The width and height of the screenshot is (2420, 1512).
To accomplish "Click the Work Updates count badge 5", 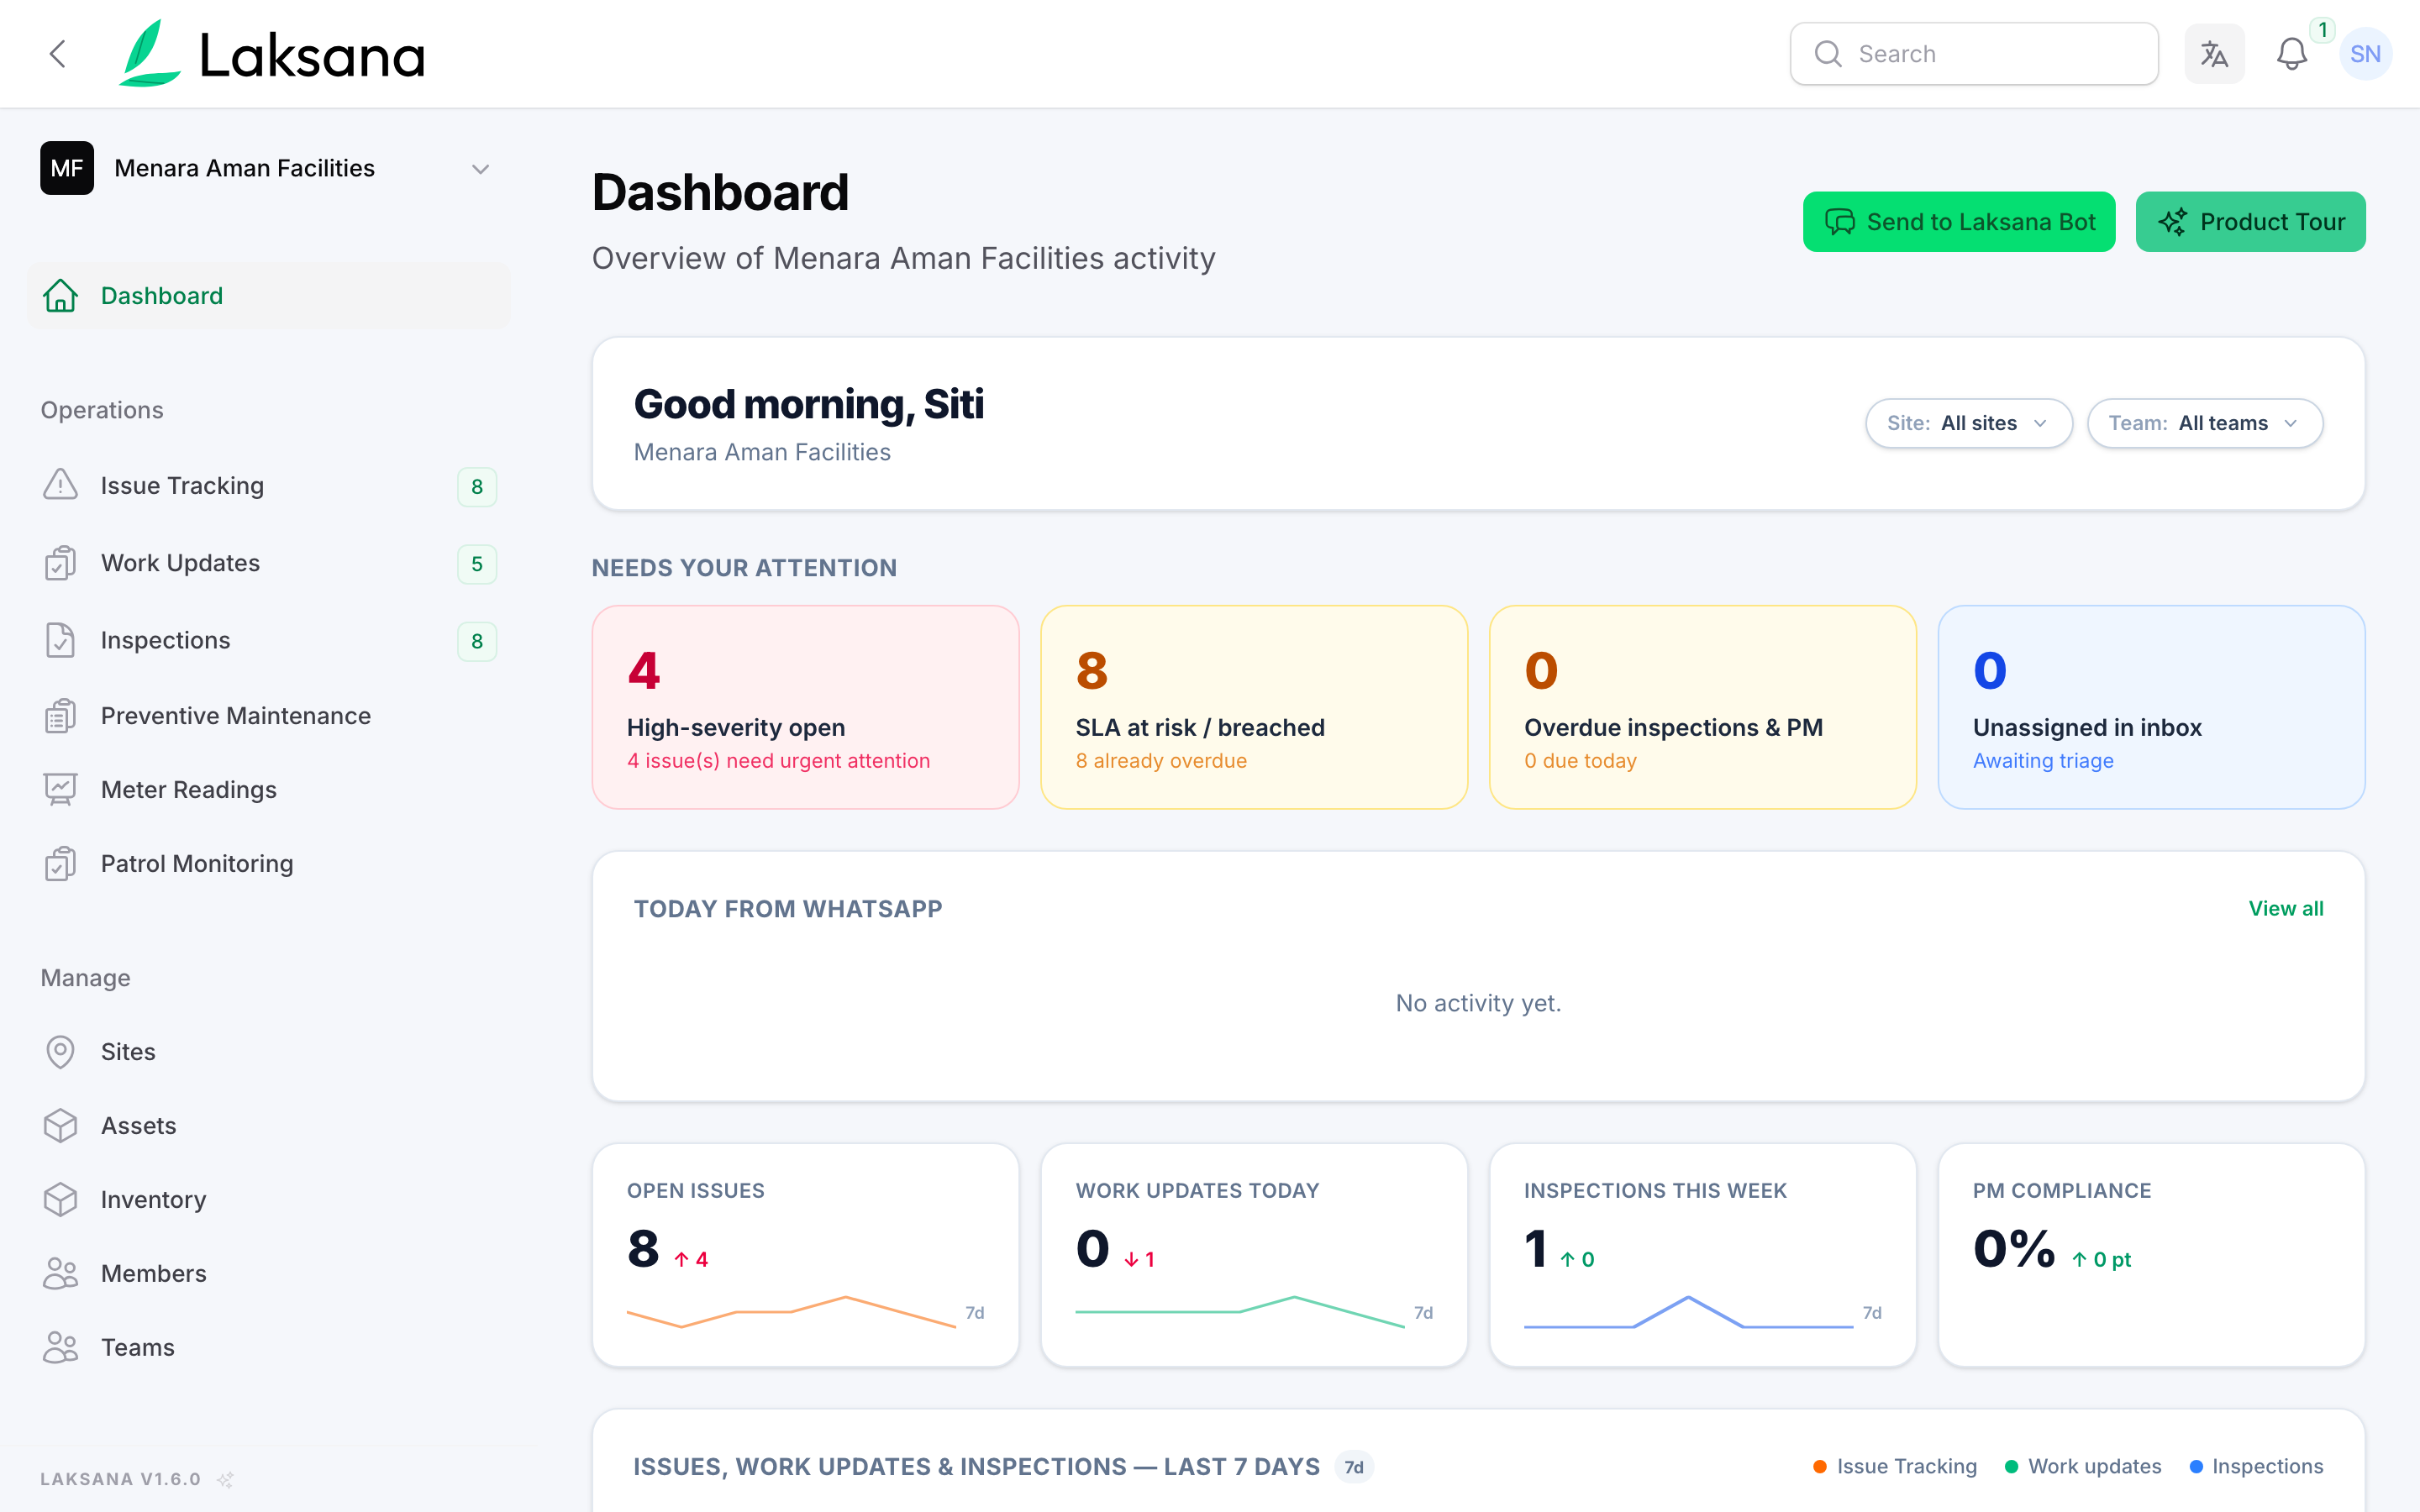I will point(477,564).
